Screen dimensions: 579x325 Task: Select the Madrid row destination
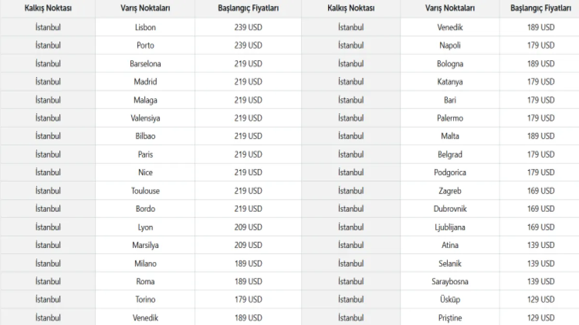[145, 82]
